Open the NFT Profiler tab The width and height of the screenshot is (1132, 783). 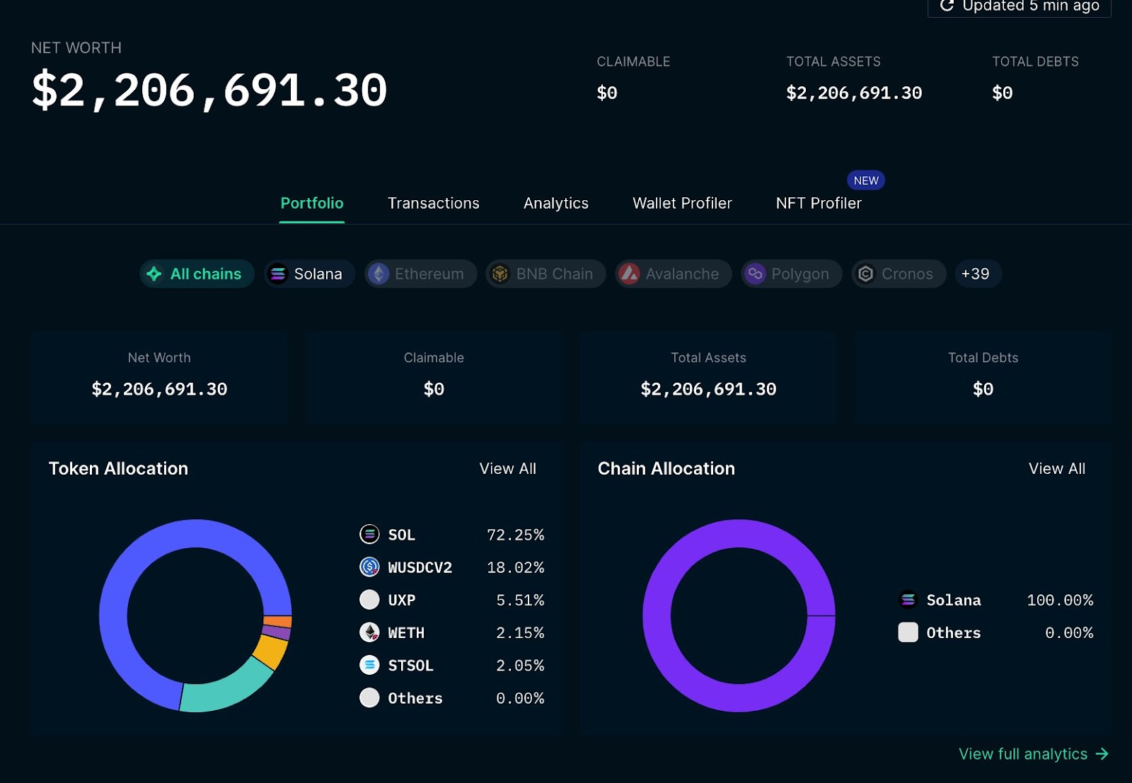pyautogui.click(x=819, y=203)
